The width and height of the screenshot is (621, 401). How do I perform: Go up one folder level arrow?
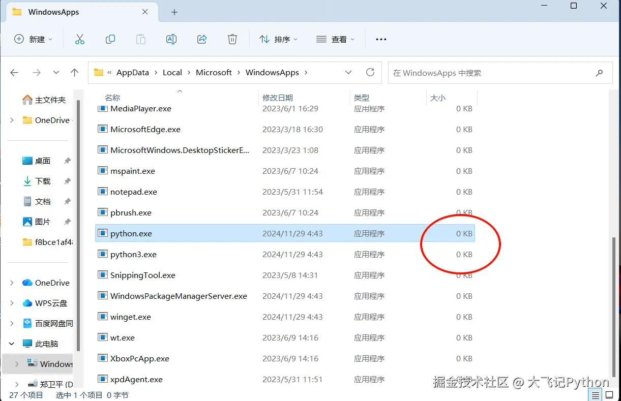click(x=75, y=73)
